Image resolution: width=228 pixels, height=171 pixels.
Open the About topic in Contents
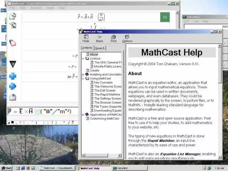click(94, 55)
